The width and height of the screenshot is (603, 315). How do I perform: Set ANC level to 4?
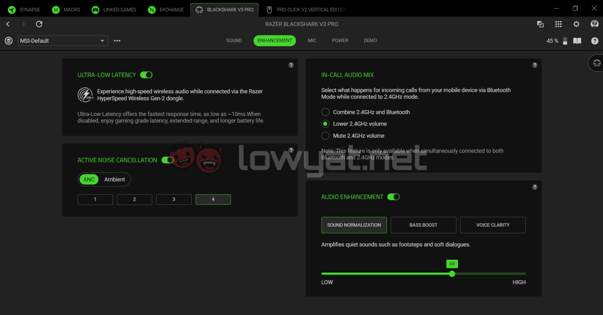(x=213, y=200)
